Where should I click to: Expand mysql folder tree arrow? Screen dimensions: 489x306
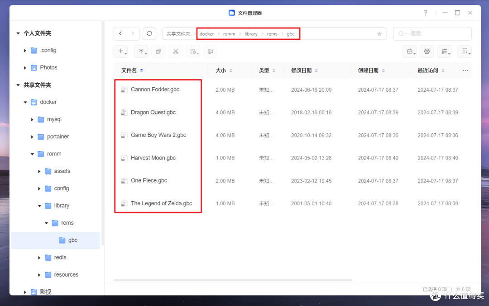click(x=32, y=119)
